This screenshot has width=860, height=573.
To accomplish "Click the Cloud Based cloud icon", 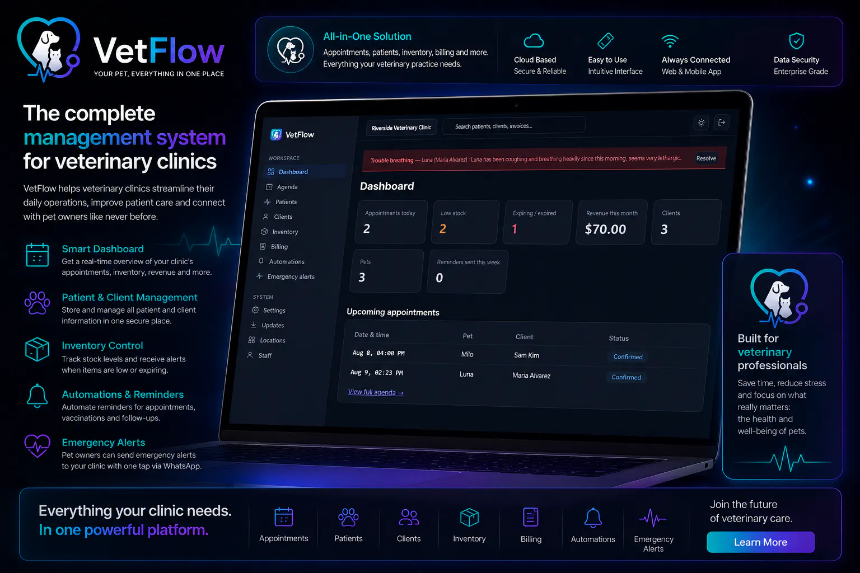I will [x=534, y=41].
